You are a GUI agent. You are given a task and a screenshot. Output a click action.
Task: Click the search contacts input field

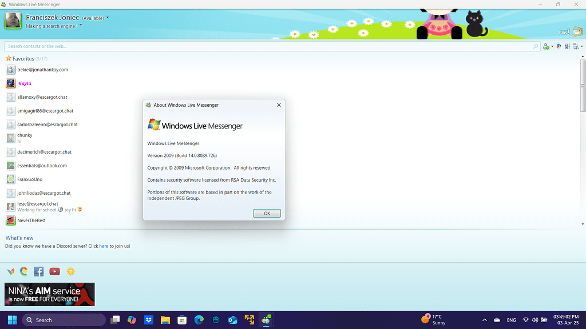click(x=229, y=46)
